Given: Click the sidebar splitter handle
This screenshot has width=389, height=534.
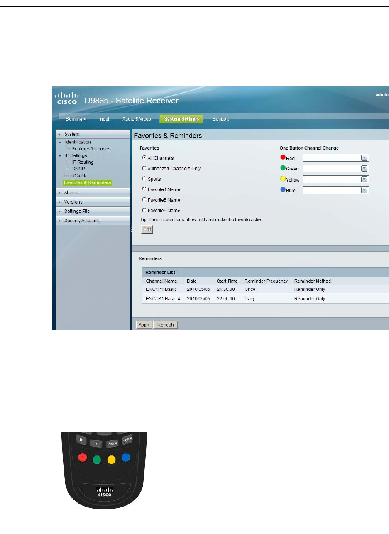Looking at the screenshot, I should [131, 229].
